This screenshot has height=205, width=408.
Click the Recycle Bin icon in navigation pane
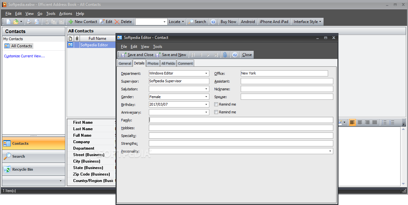click(7, 169)
